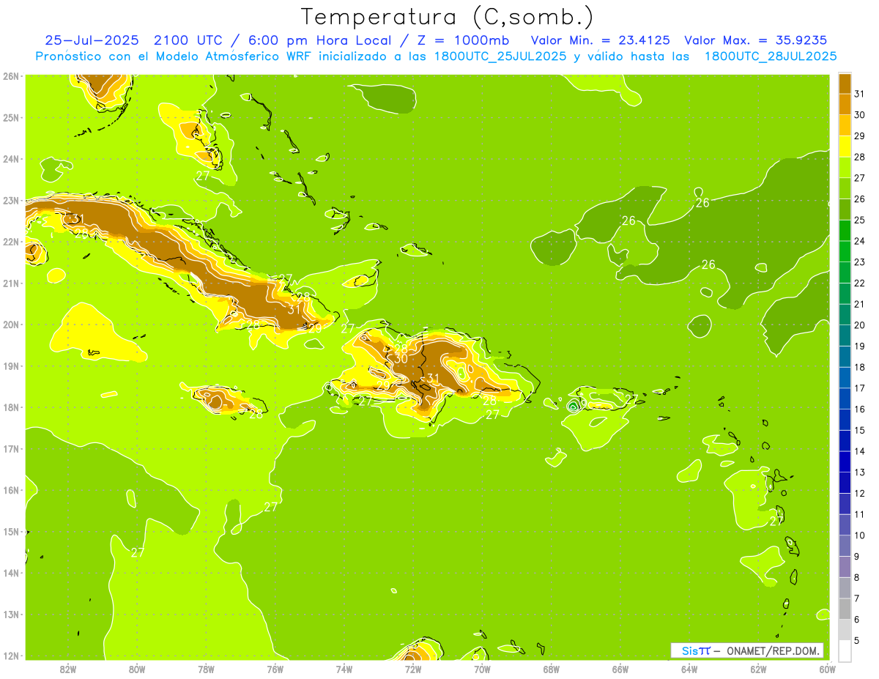
Task: Click the colorbar label 6
Action: click(x=858, y=620)
